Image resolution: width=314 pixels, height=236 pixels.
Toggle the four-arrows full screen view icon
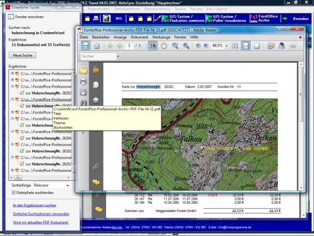(97, 46)
